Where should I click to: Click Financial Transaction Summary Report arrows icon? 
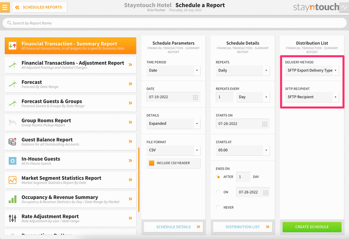coord(13,46)
